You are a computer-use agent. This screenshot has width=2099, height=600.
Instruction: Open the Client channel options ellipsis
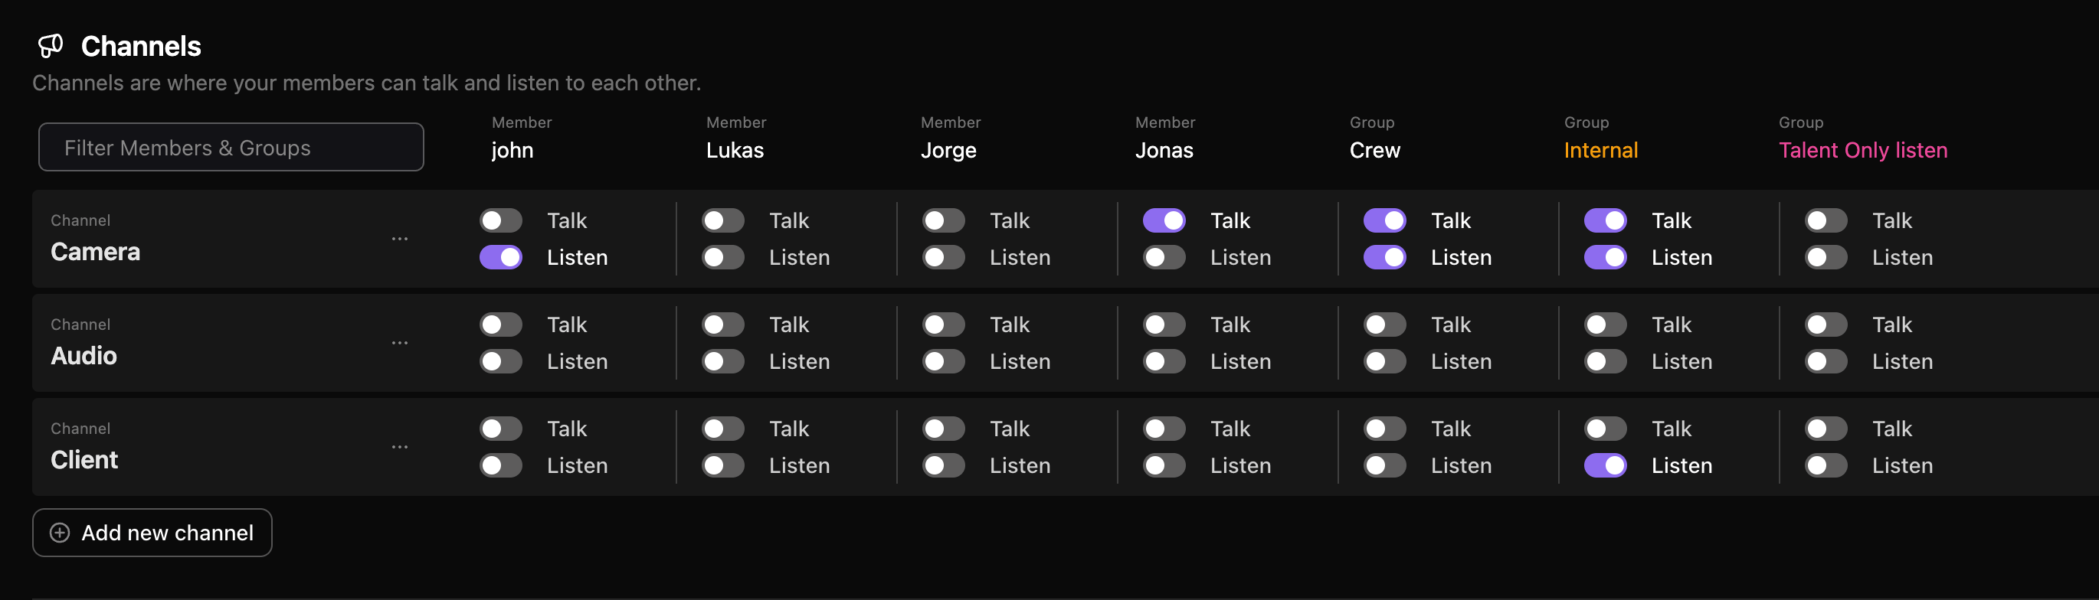click(x=400, y=445)
